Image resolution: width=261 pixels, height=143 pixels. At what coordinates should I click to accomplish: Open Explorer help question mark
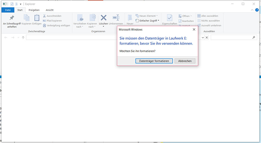click(257, 10)
